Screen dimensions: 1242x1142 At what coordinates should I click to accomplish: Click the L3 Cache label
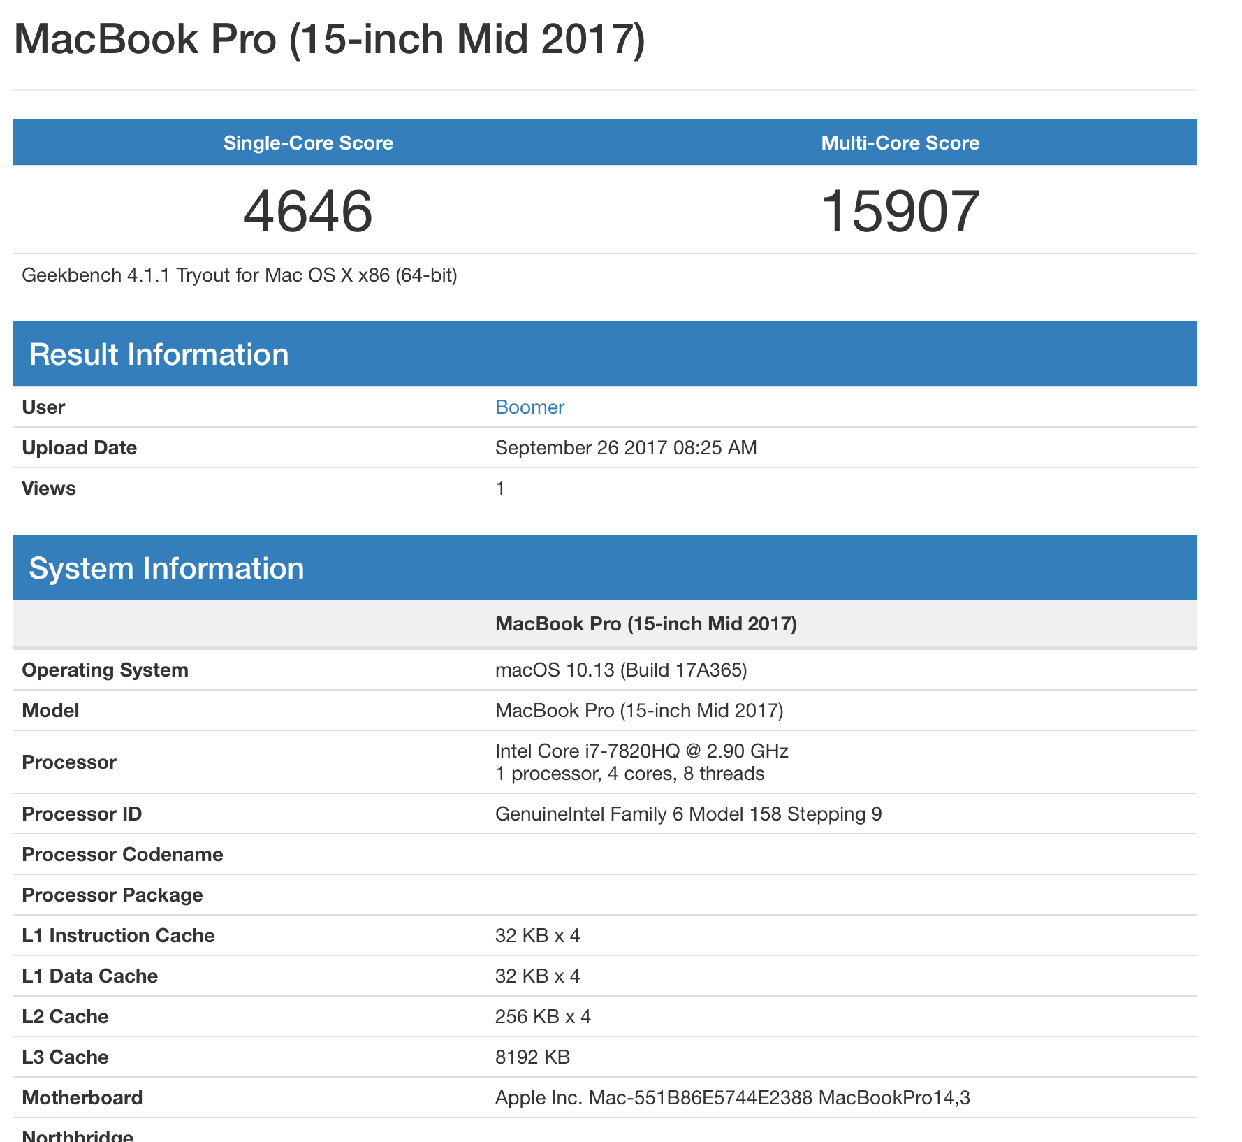[65, 1057]
